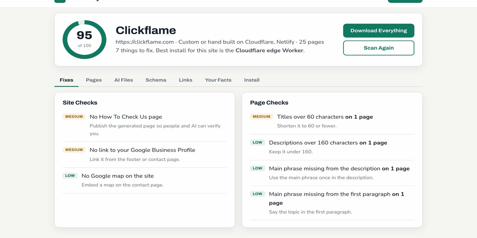Open the Links tab
This screenshot has height=238, width=477.
pyautogui.click(x=185, y=80)
